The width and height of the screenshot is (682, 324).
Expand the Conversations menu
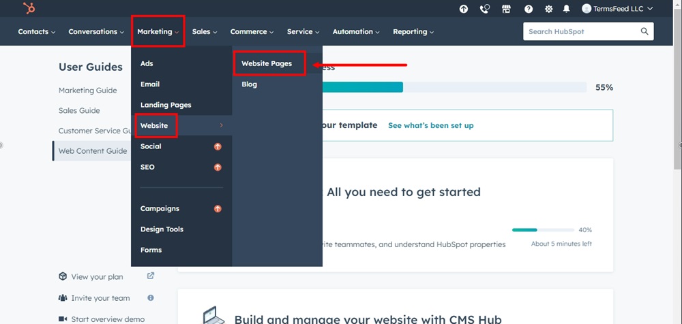point(96,32)
